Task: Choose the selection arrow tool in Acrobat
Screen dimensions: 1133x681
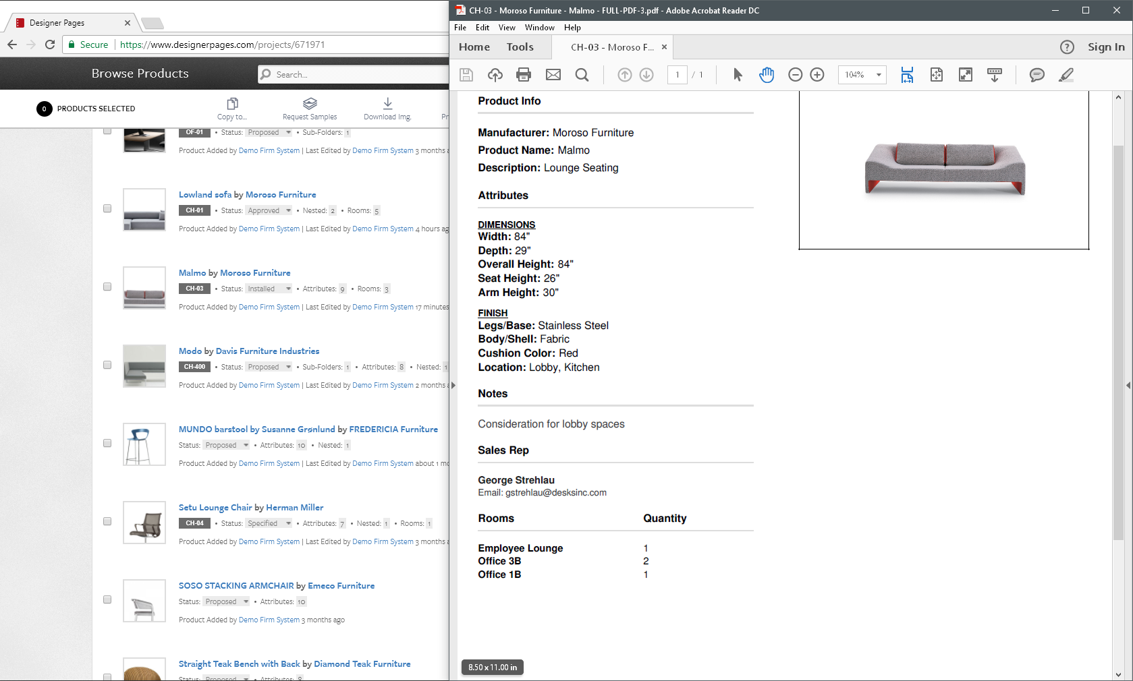Action: click(x=738, y=75)
